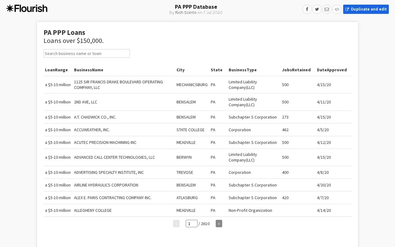Select ACUTEC PRECISION MACHINING INC cell
395x247 pixels.
105,142
